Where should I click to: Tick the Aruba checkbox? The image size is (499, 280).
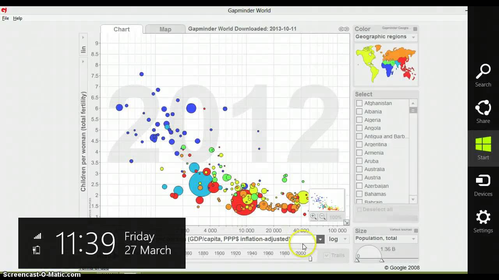point(359,161)
